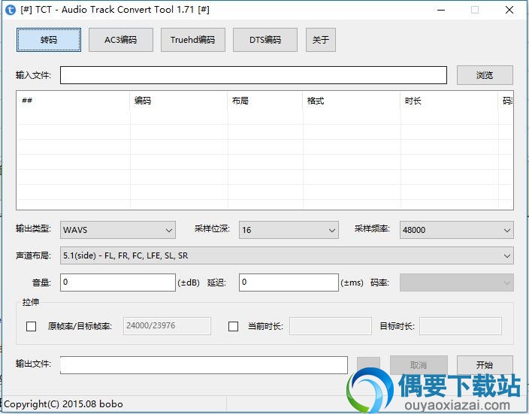Click the 当前时长 input field

coord(331,326)
